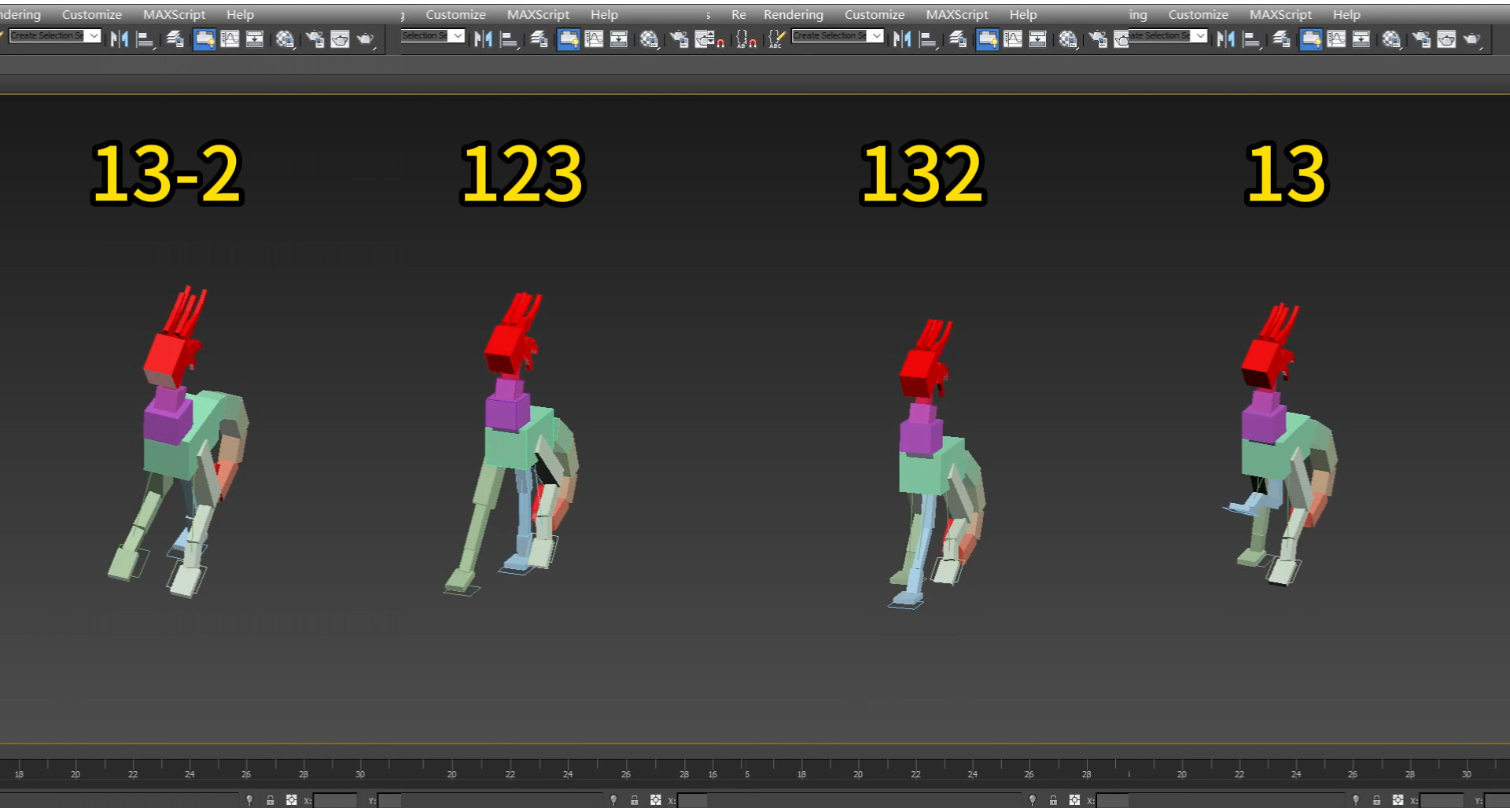Viewport: 1510px width, 808px height.
Task: Click Mirror tool in leftmost 13-2 toolbar
Action: click(119, 39)
